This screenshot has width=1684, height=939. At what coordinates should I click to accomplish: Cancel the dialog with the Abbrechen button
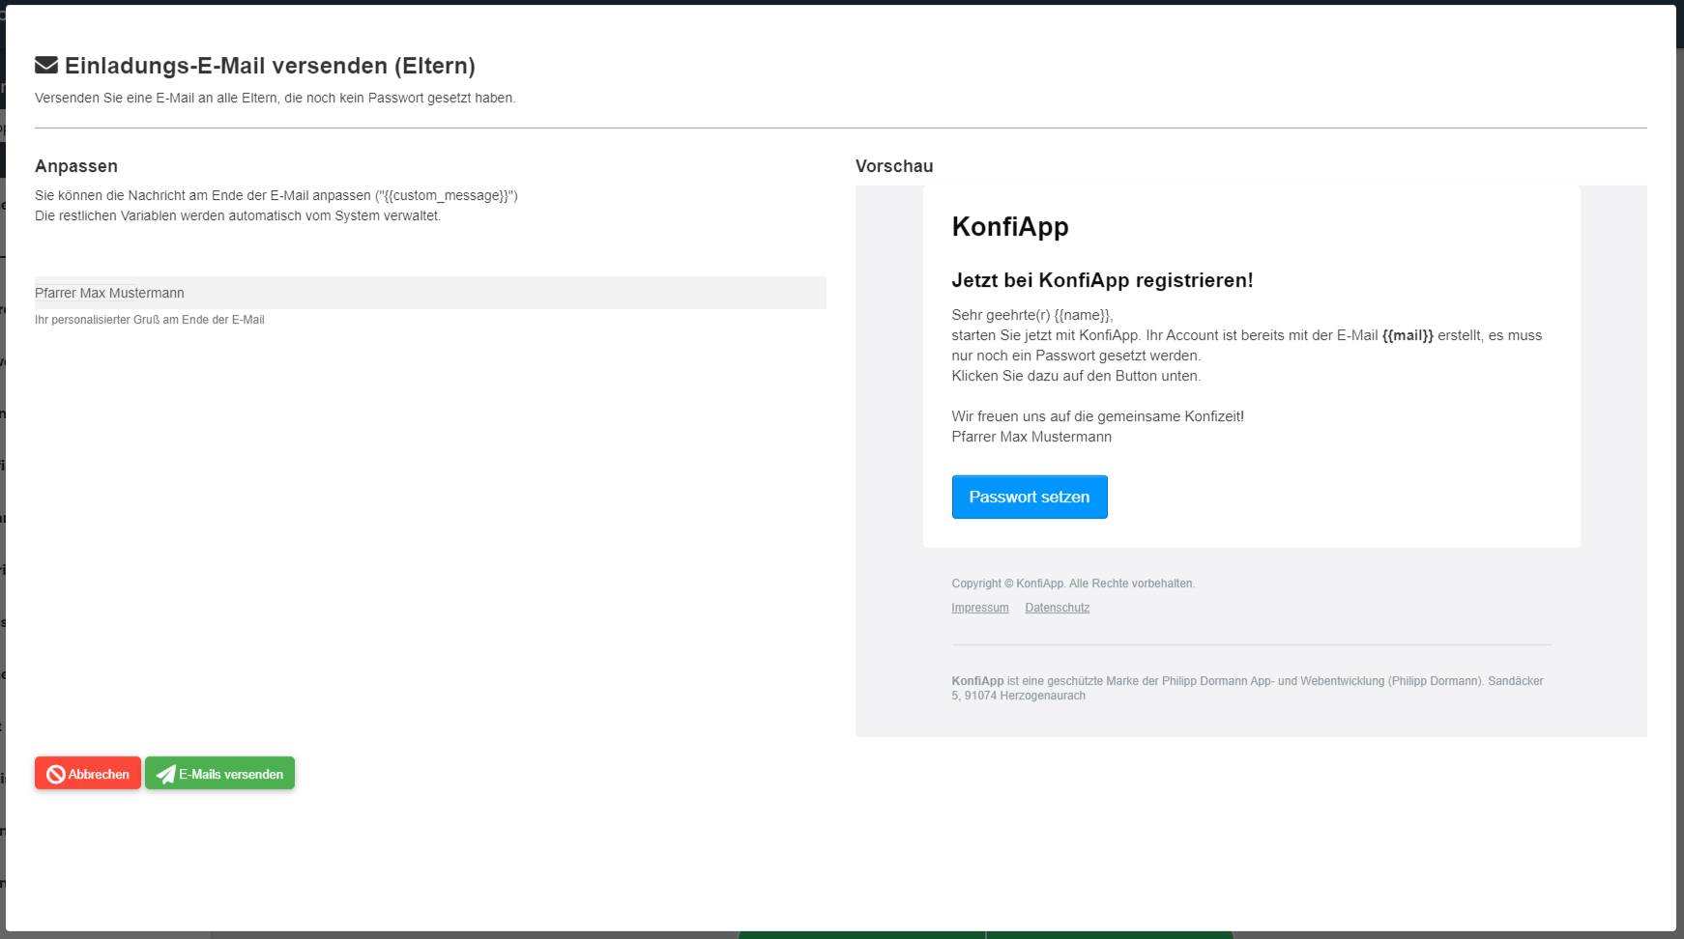88,773
